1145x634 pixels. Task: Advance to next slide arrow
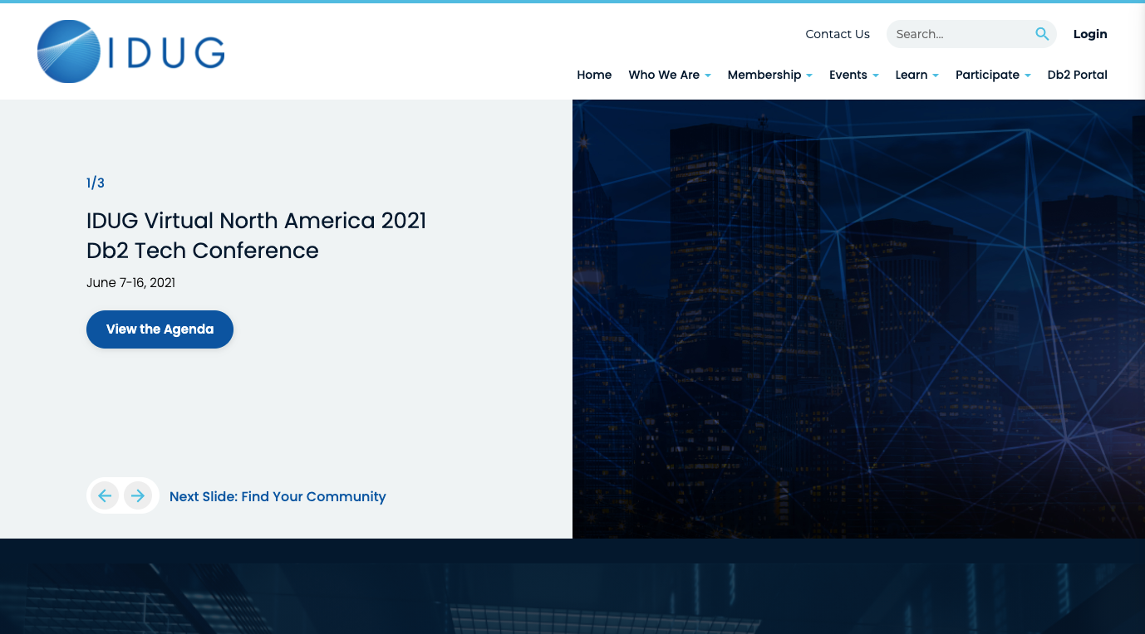coord(138,496)
